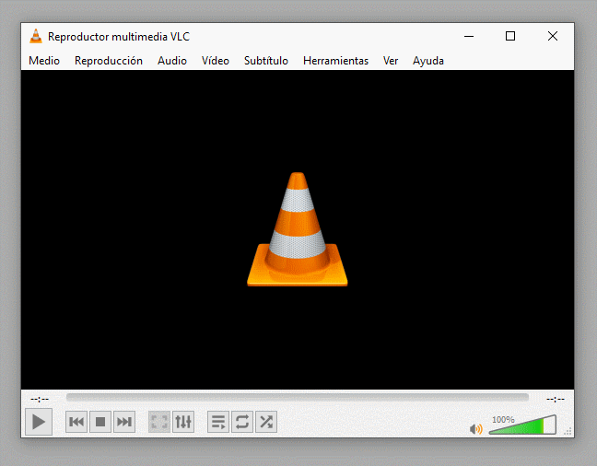Open the Reproducción menu
This screenshot has width=597, height=466.
[x=109, y=61]
